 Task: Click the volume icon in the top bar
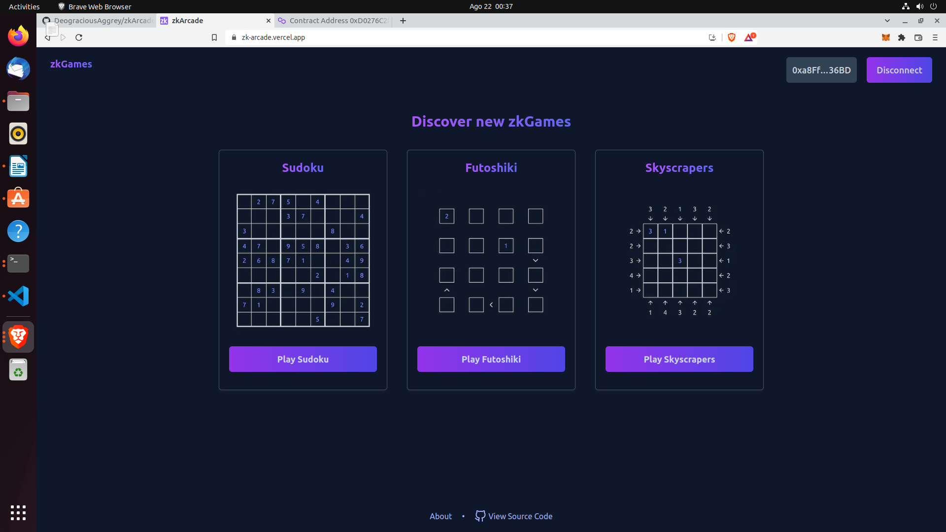tap(919, 6)
